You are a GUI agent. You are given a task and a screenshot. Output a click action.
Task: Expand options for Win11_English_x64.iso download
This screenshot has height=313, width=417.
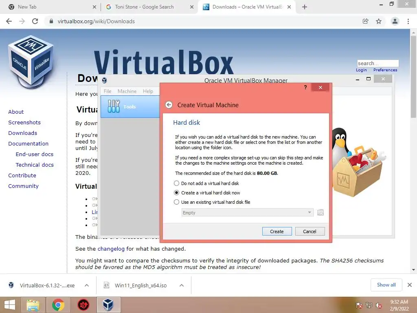[x=182, y=285]
